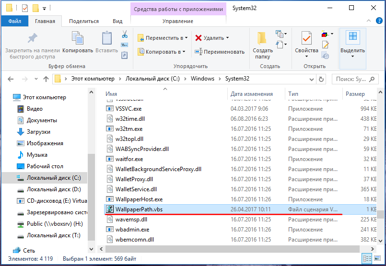Click the New folder icon in title bar
386x266 pixels.
coord(35,8)
